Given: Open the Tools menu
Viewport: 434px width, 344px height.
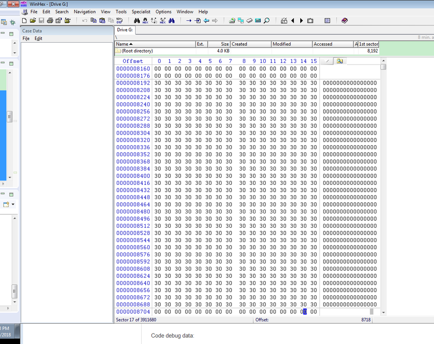Looking at the screenshot, I should (121, 12).
